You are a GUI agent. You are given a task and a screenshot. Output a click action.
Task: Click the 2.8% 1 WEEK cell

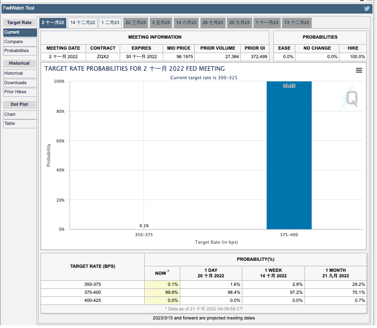(x=273, y=284)
